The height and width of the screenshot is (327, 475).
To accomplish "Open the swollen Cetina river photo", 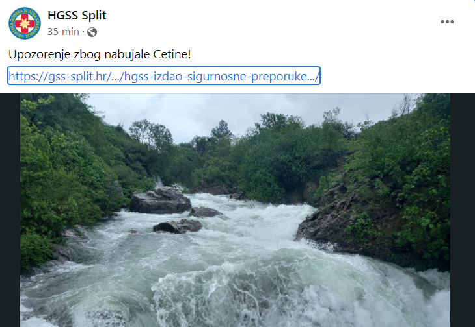I will click(x=235, y=210).
